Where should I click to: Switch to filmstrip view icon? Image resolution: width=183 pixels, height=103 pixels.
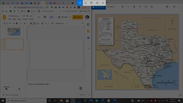(6, 89)
